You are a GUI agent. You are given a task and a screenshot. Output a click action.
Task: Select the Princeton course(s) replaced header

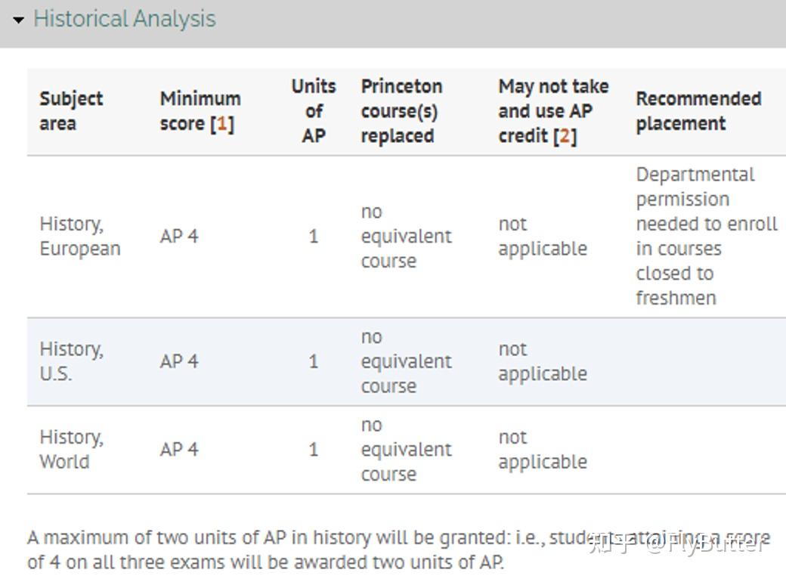pyautogui.click(x=401, y=110)
